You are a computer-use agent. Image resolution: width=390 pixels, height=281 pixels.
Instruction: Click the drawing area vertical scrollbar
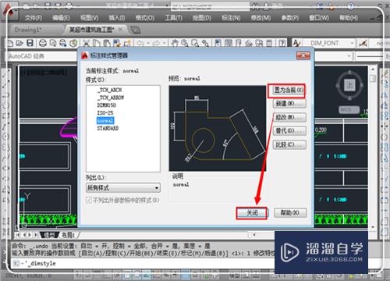[x=373, y=148]
